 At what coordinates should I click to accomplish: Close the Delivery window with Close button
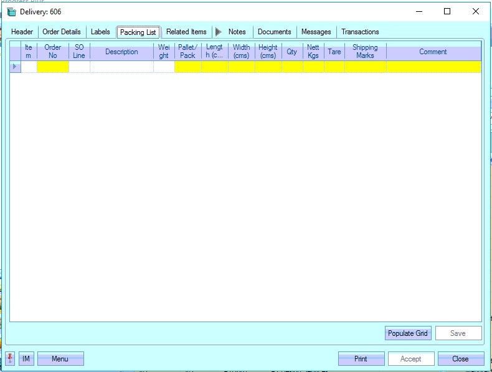[460, 359]
